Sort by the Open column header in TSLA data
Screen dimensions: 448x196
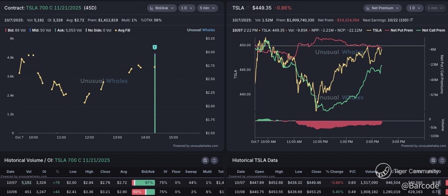click(x=259, y=171)
